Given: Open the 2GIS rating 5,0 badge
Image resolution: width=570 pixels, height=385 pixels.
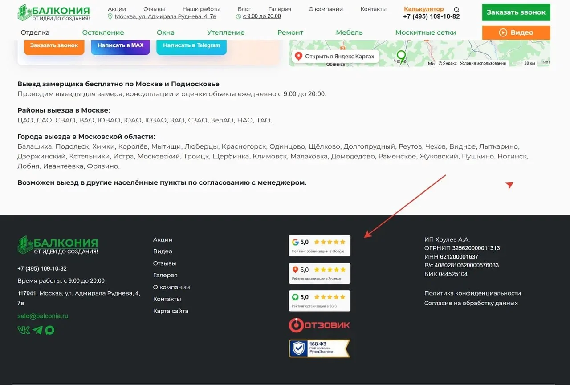Looking at the screenshot, I should (x=319, y=300).
